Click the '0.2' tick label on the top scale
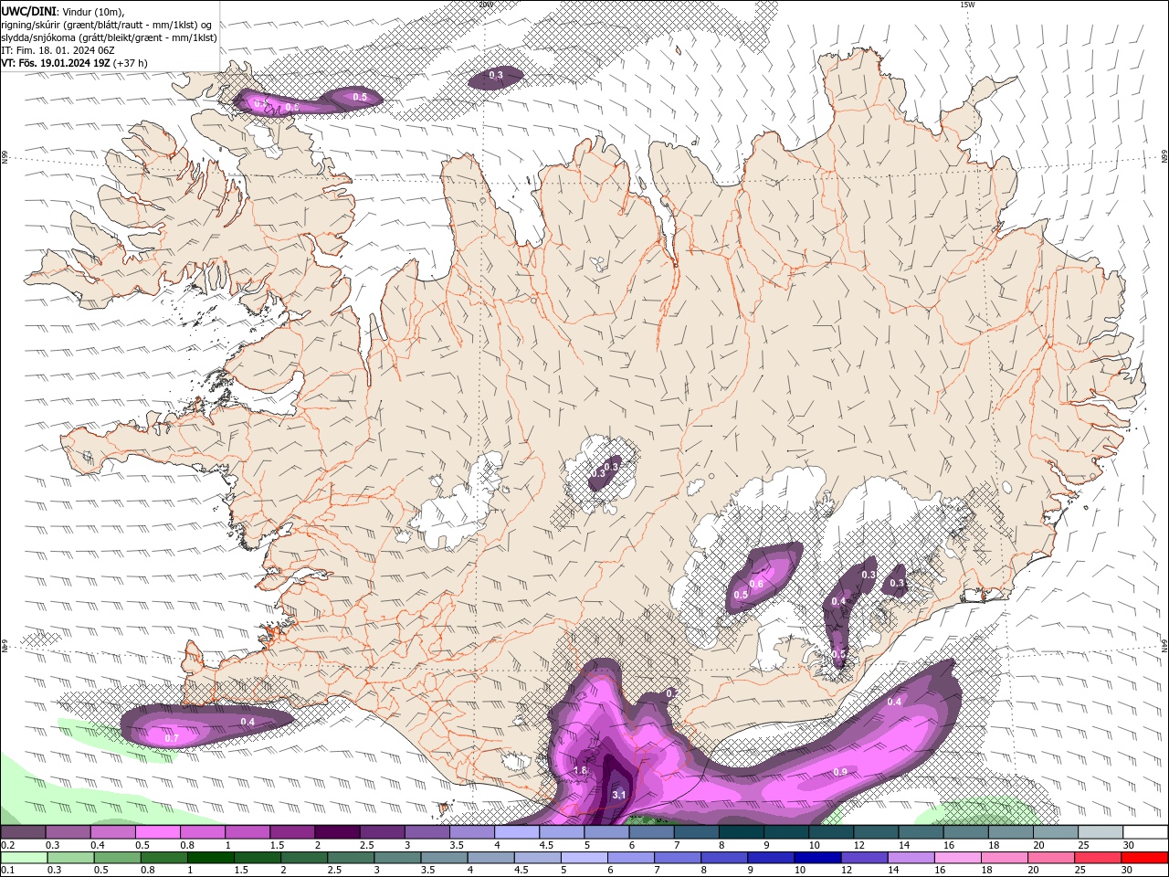This screenshot has width=1169, height=877. [x=7, y=846]
